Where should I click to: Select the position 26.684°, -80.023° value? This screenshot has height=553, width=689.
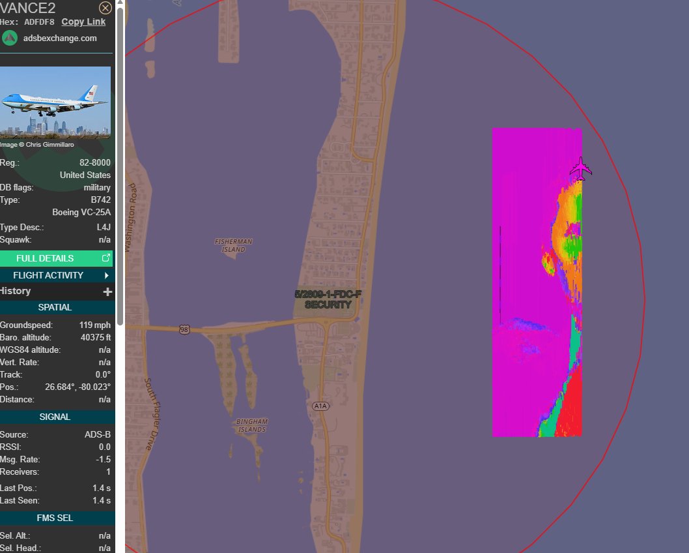77,387
